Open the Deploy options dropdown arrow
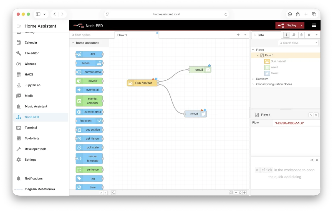This screenshot has height=212, width=333. coord(302,25)
